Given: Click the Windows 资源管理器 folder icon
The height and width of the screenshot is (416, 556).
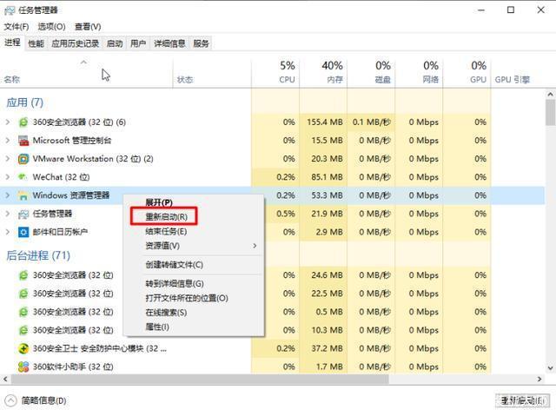Looking at the screenshot, I should point(23,195).
